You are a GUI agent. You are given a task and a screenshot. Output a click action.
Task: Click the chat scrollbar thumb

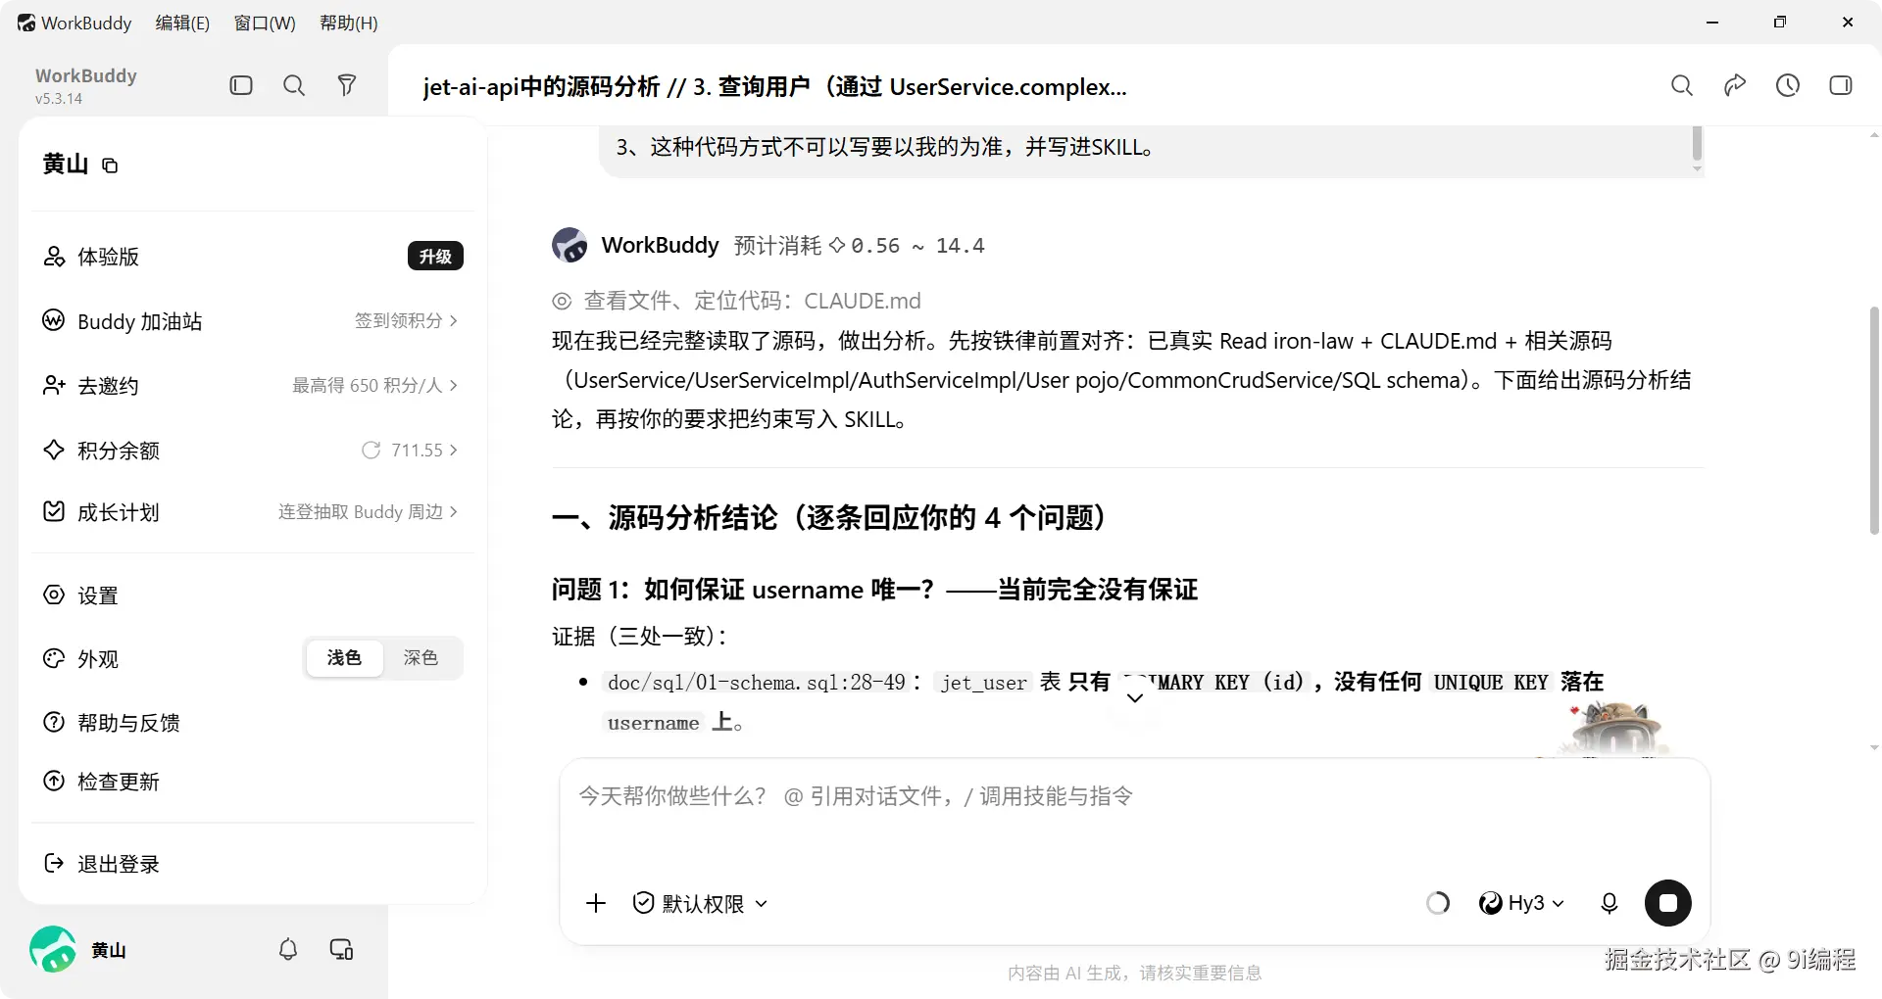pos(1874,421)
